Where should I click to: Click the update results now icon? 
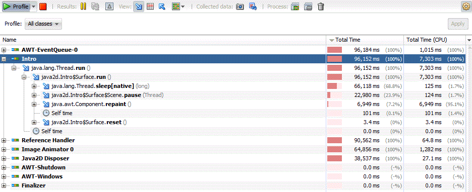tap(95, 7)
